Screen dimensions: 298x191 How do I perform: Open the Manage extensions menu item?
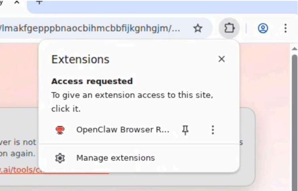click(x=115, y=158)
